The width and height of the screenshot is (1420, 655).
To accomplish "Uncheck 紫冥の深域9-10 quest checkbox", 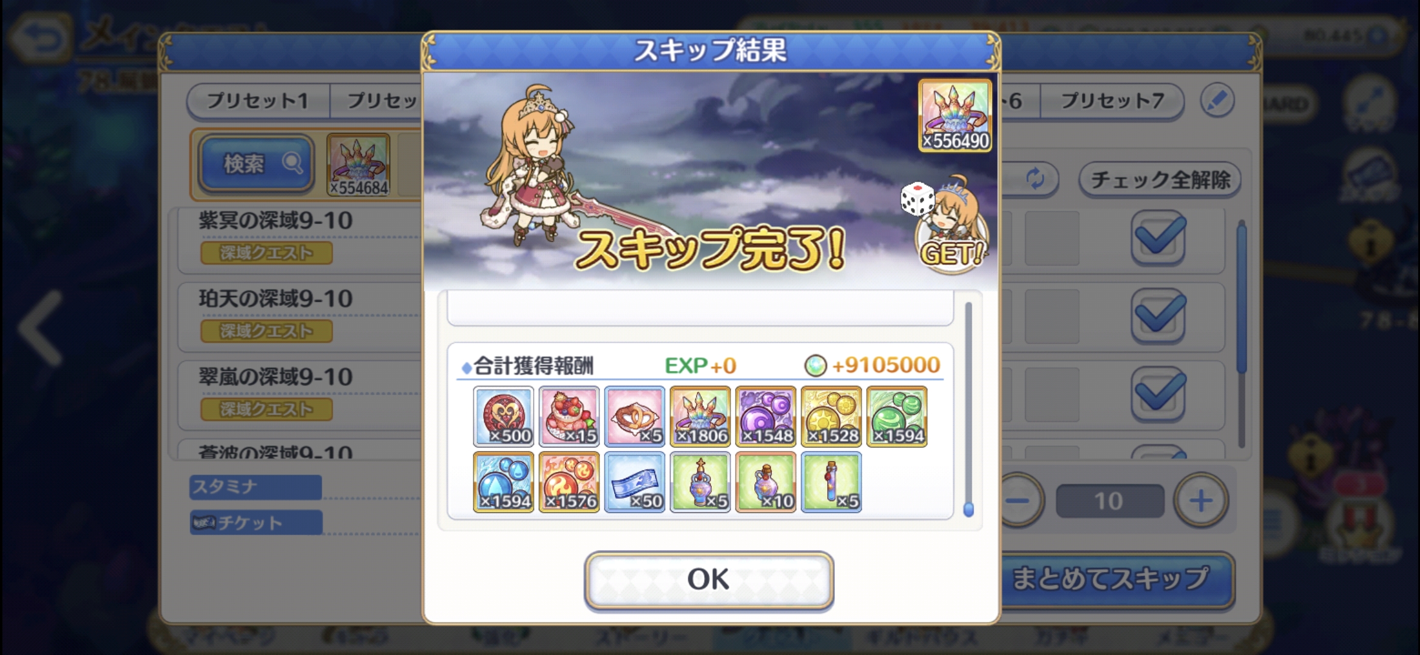I will [x=1158, y=238].
